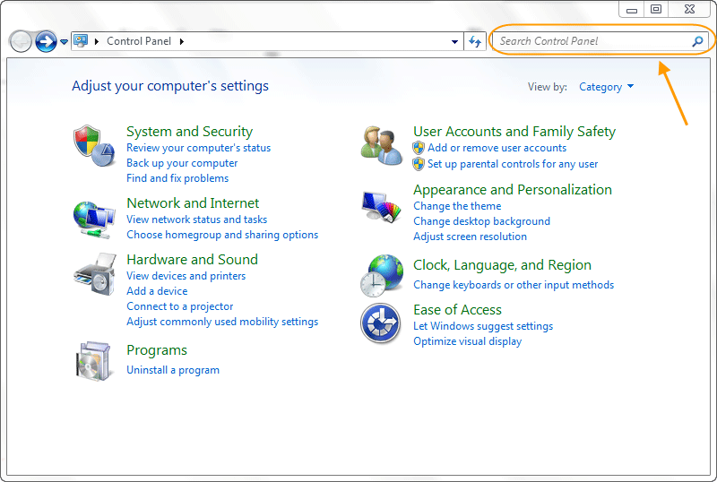Click the Appearance and Personalization monitor icon

382,206
